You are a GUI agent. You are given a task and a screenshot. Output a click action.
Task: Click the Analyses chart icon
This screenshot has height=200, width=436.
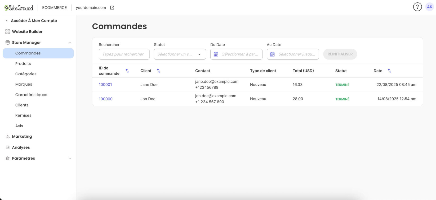point(8,147)
